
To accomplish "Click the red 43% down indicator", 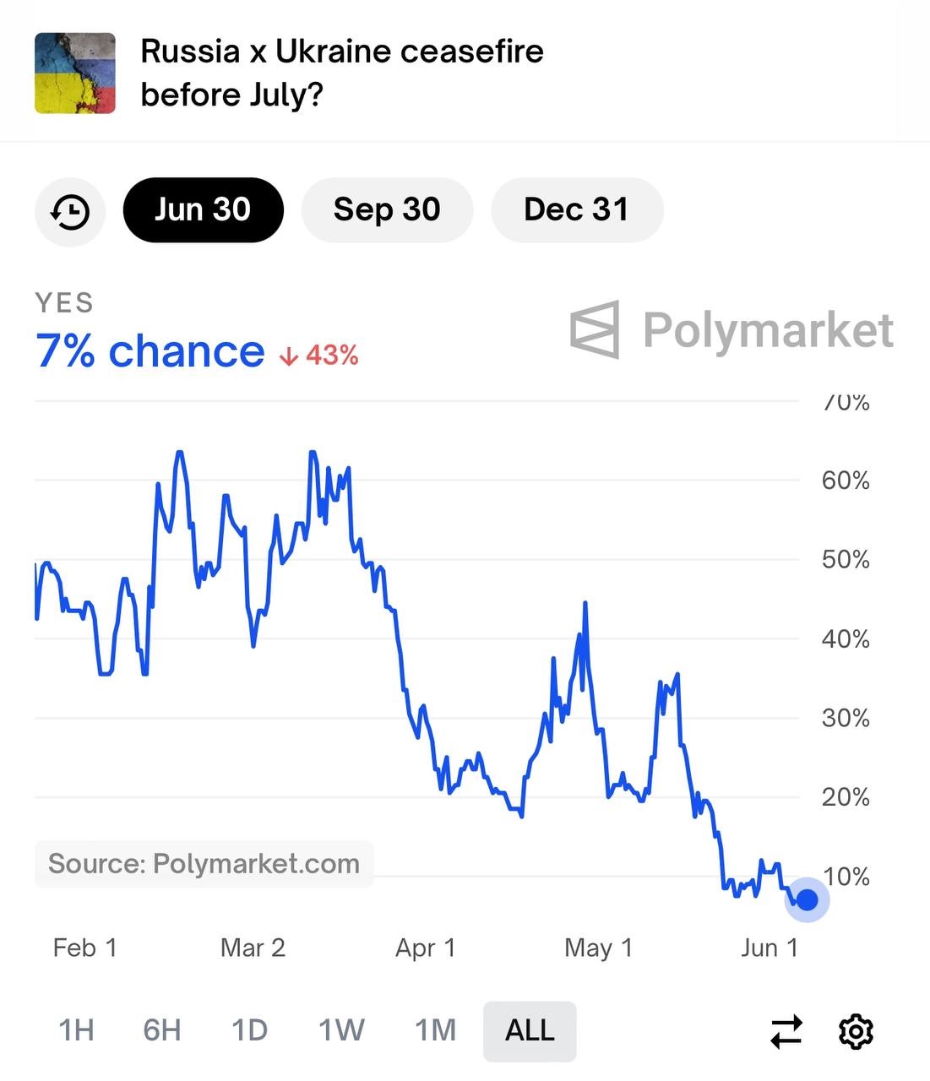I will point(319,356).
